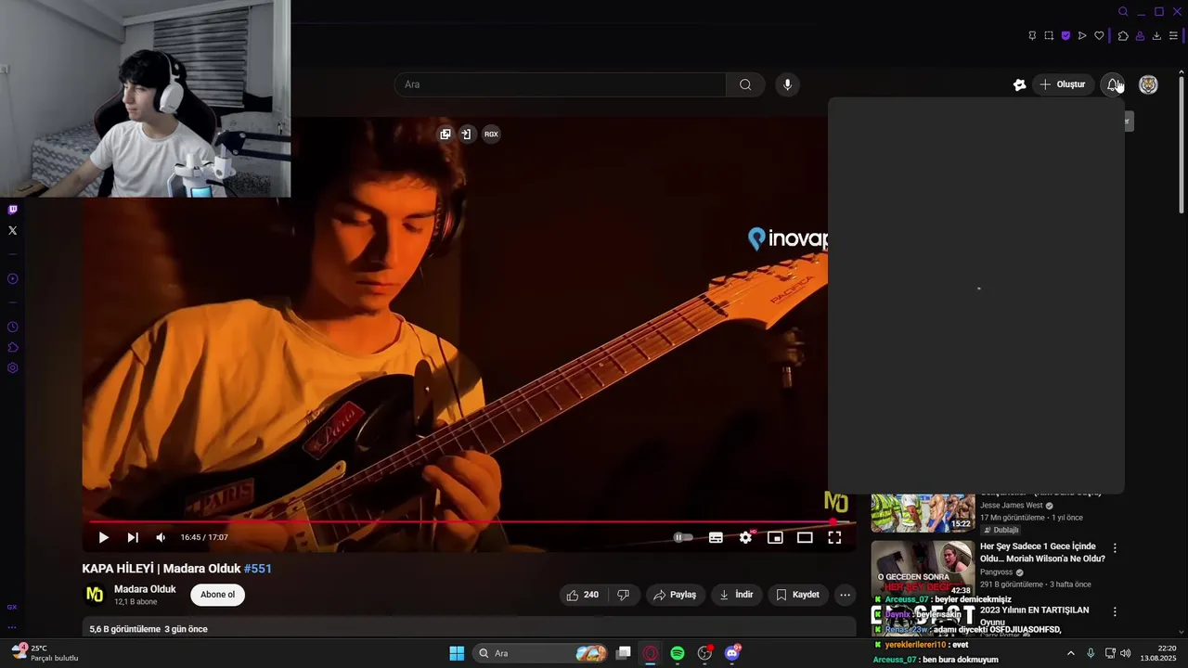Save video with Kaydet button

(x=798, y=595)
